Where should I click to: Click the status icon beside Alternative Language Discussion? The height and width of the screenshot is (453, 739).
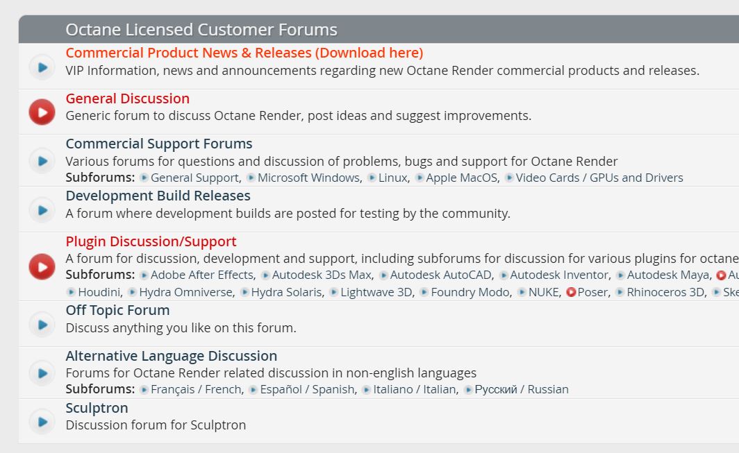point(42,373)
